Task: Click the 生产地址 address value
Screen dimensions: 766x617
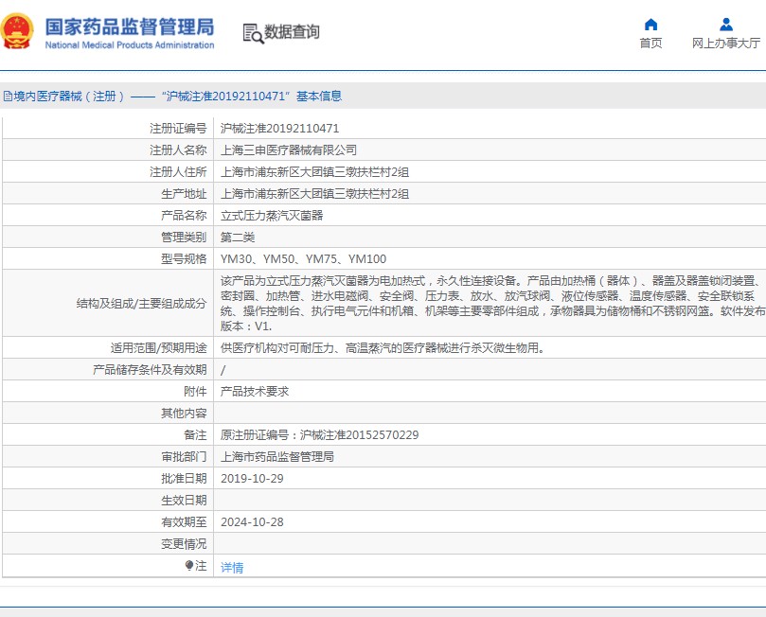Action: pos(314,194)
